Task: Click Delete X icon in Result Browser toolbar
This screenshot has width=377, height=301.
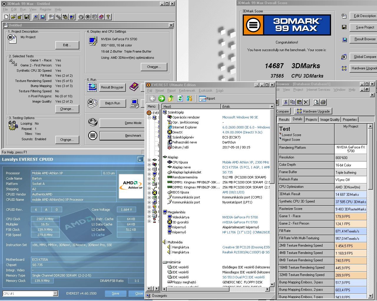Action: pos(306,102)
